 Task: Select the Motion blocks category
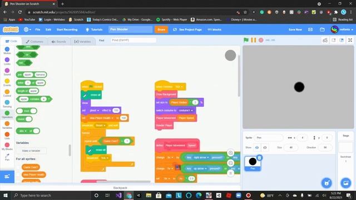tap(7, 51)
